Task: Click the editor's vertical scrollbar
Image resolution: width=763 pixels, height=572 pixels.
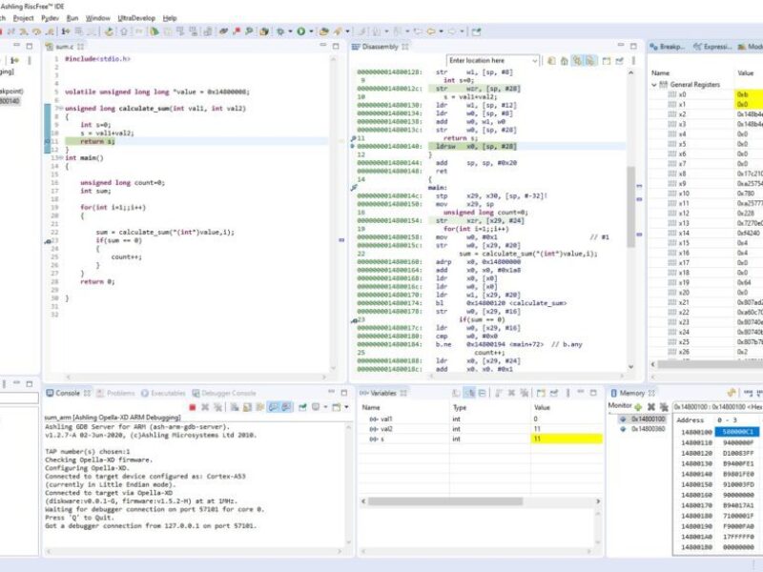Action: [339, 191]
